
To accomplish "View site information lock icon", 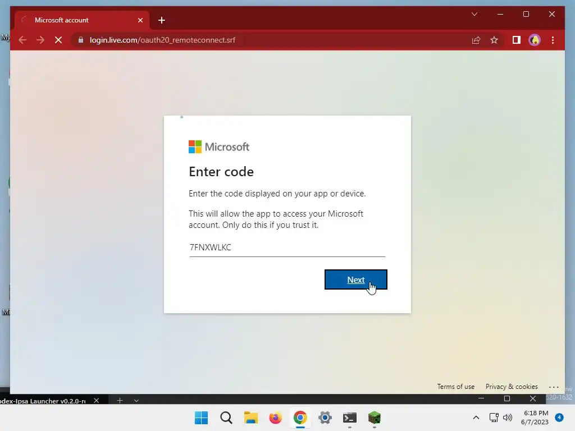I will (81, 40).
